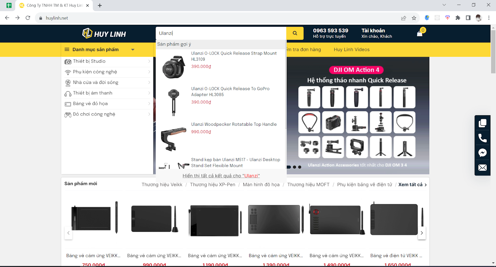This screenshot has height=267, width=496.
Task: Select Thương hiệu Veikk tab
Action: (x=162, y=185)
